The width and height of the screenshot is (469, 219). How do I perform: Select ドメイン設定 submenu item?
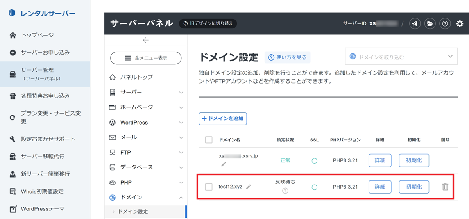click(133, 212)
